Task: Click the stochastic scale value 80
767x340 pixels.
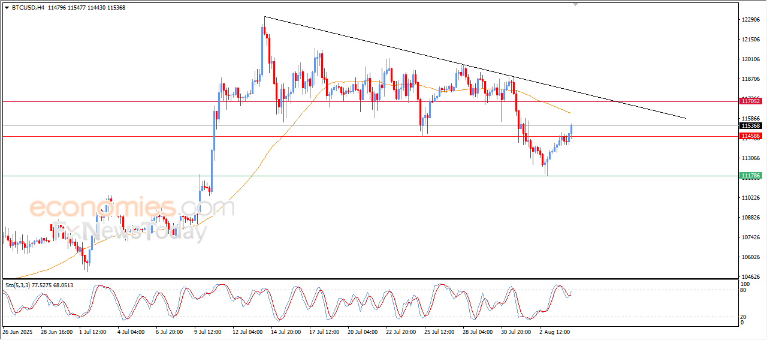Action: pyautogui.click(x=744, y=291)
